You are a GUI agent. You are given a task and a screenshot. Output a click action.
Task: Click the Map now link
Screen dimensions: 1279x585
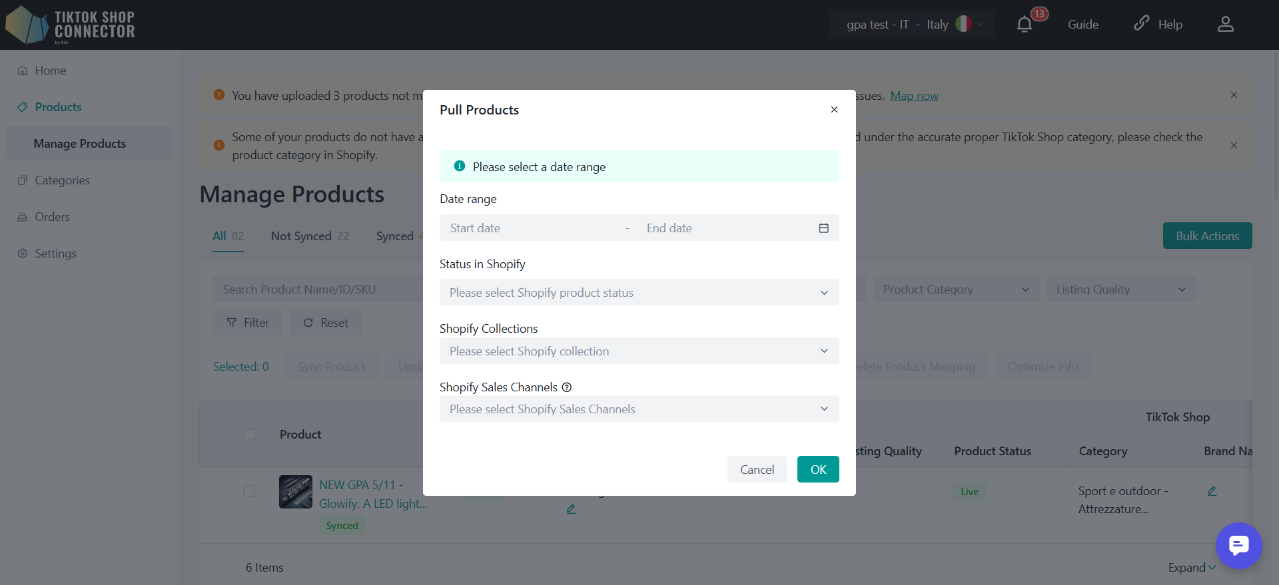pos(914,96)
